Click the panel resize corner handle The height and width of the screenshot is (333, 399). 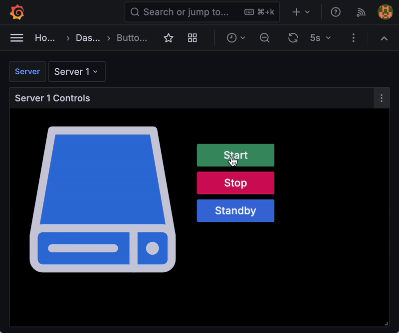(386, 324)
